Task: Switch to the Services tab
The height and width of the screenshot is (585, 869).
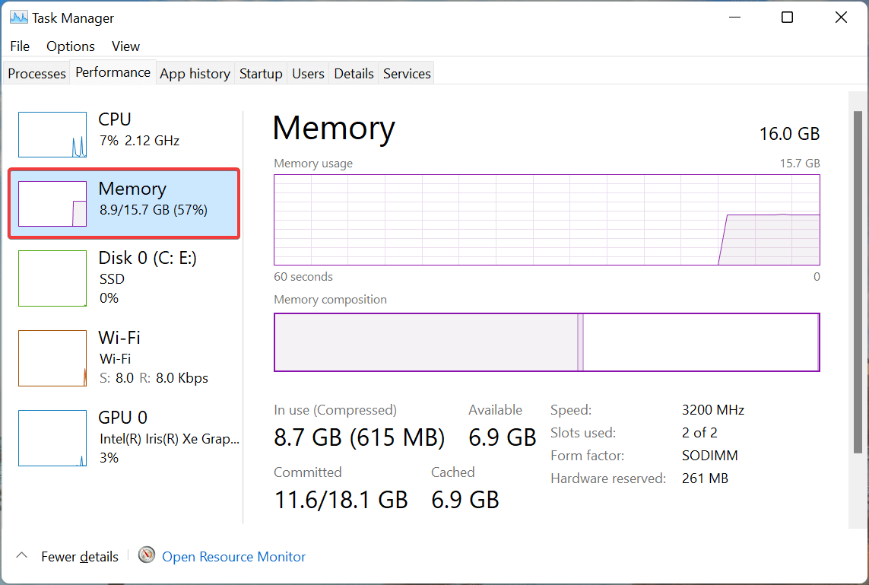Action: coord(406,73)
